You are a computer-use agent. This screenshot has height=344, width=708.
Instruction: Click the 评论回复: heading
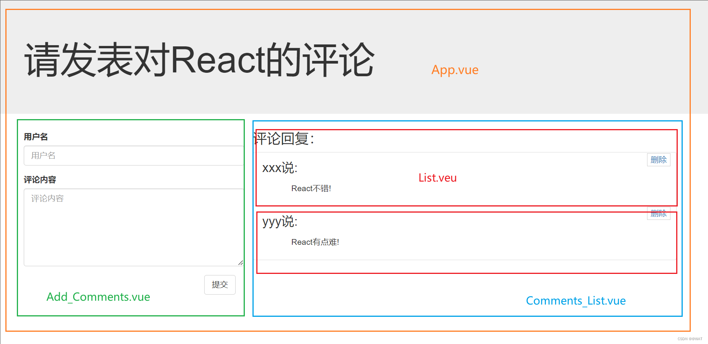point(284,139)
